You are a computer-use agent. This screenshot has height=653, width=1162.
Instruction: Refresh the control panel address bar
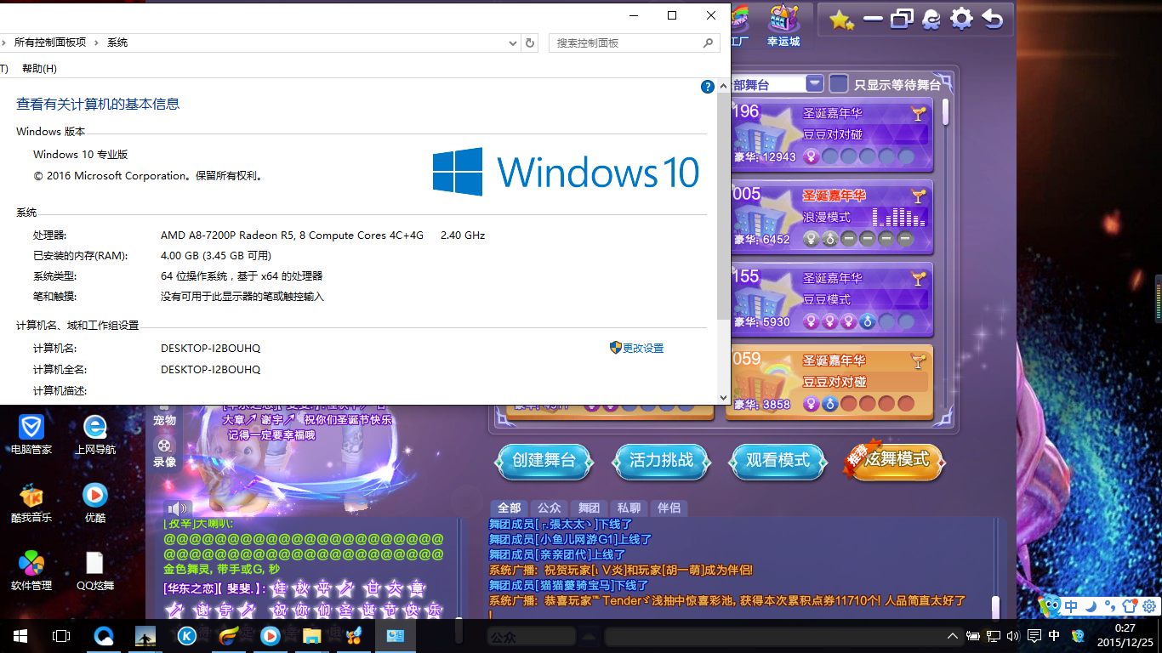(x=530, y=43)
